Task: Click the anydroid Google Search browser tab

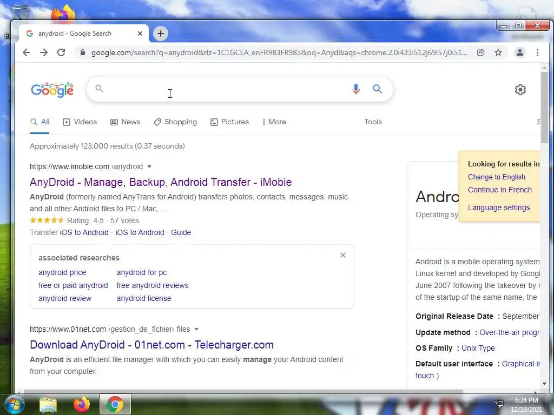Action: click(x=84, y=34)
